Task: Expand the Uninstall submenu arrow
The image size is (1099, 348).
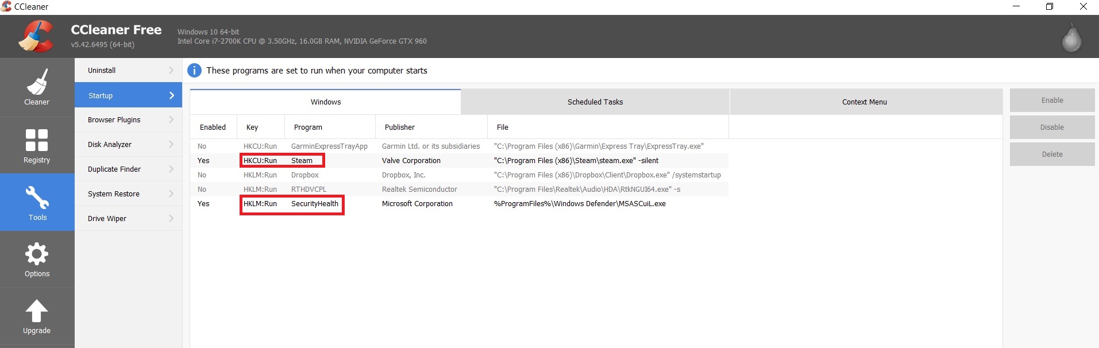Action: [x=171, y=70]
